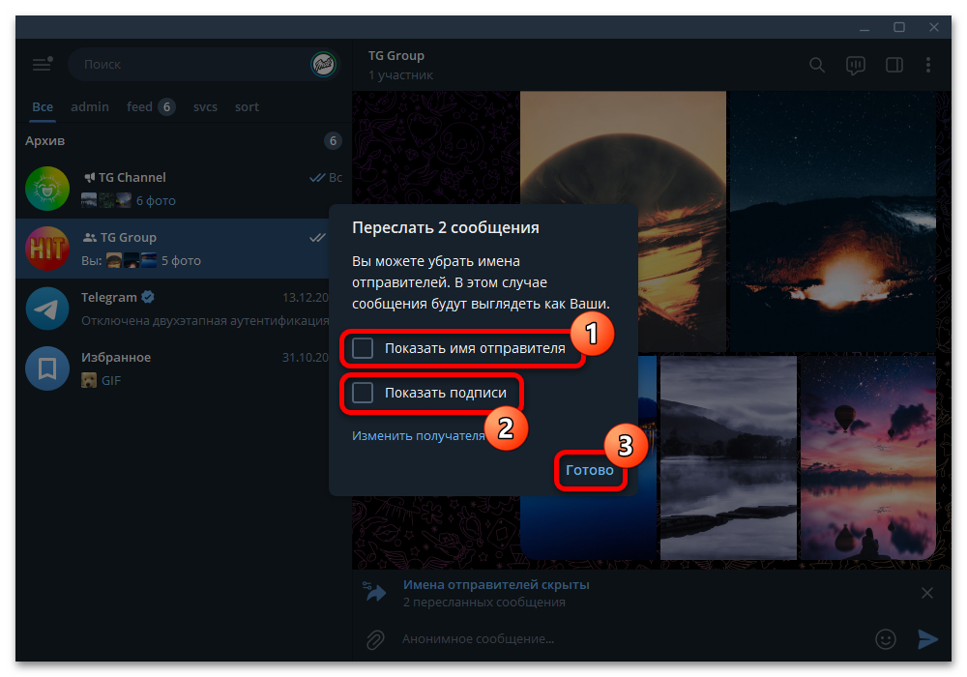Minimize the Telegram window
Screen dimensions: 967x677
(x=864, y=28)
